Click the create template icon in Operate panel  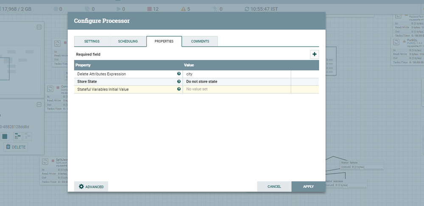17,137
